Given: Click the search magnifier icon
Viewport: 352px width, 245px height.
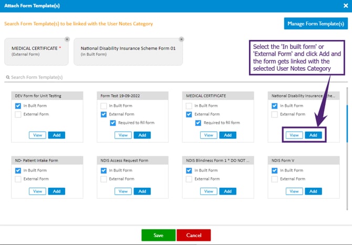Looking at the screenshot, I should 8,77.
